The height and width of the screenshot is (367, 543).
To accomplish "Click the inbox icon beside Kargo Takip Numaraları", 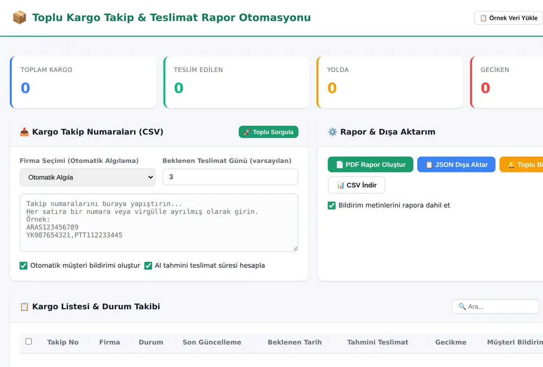I will pos(24,132).
